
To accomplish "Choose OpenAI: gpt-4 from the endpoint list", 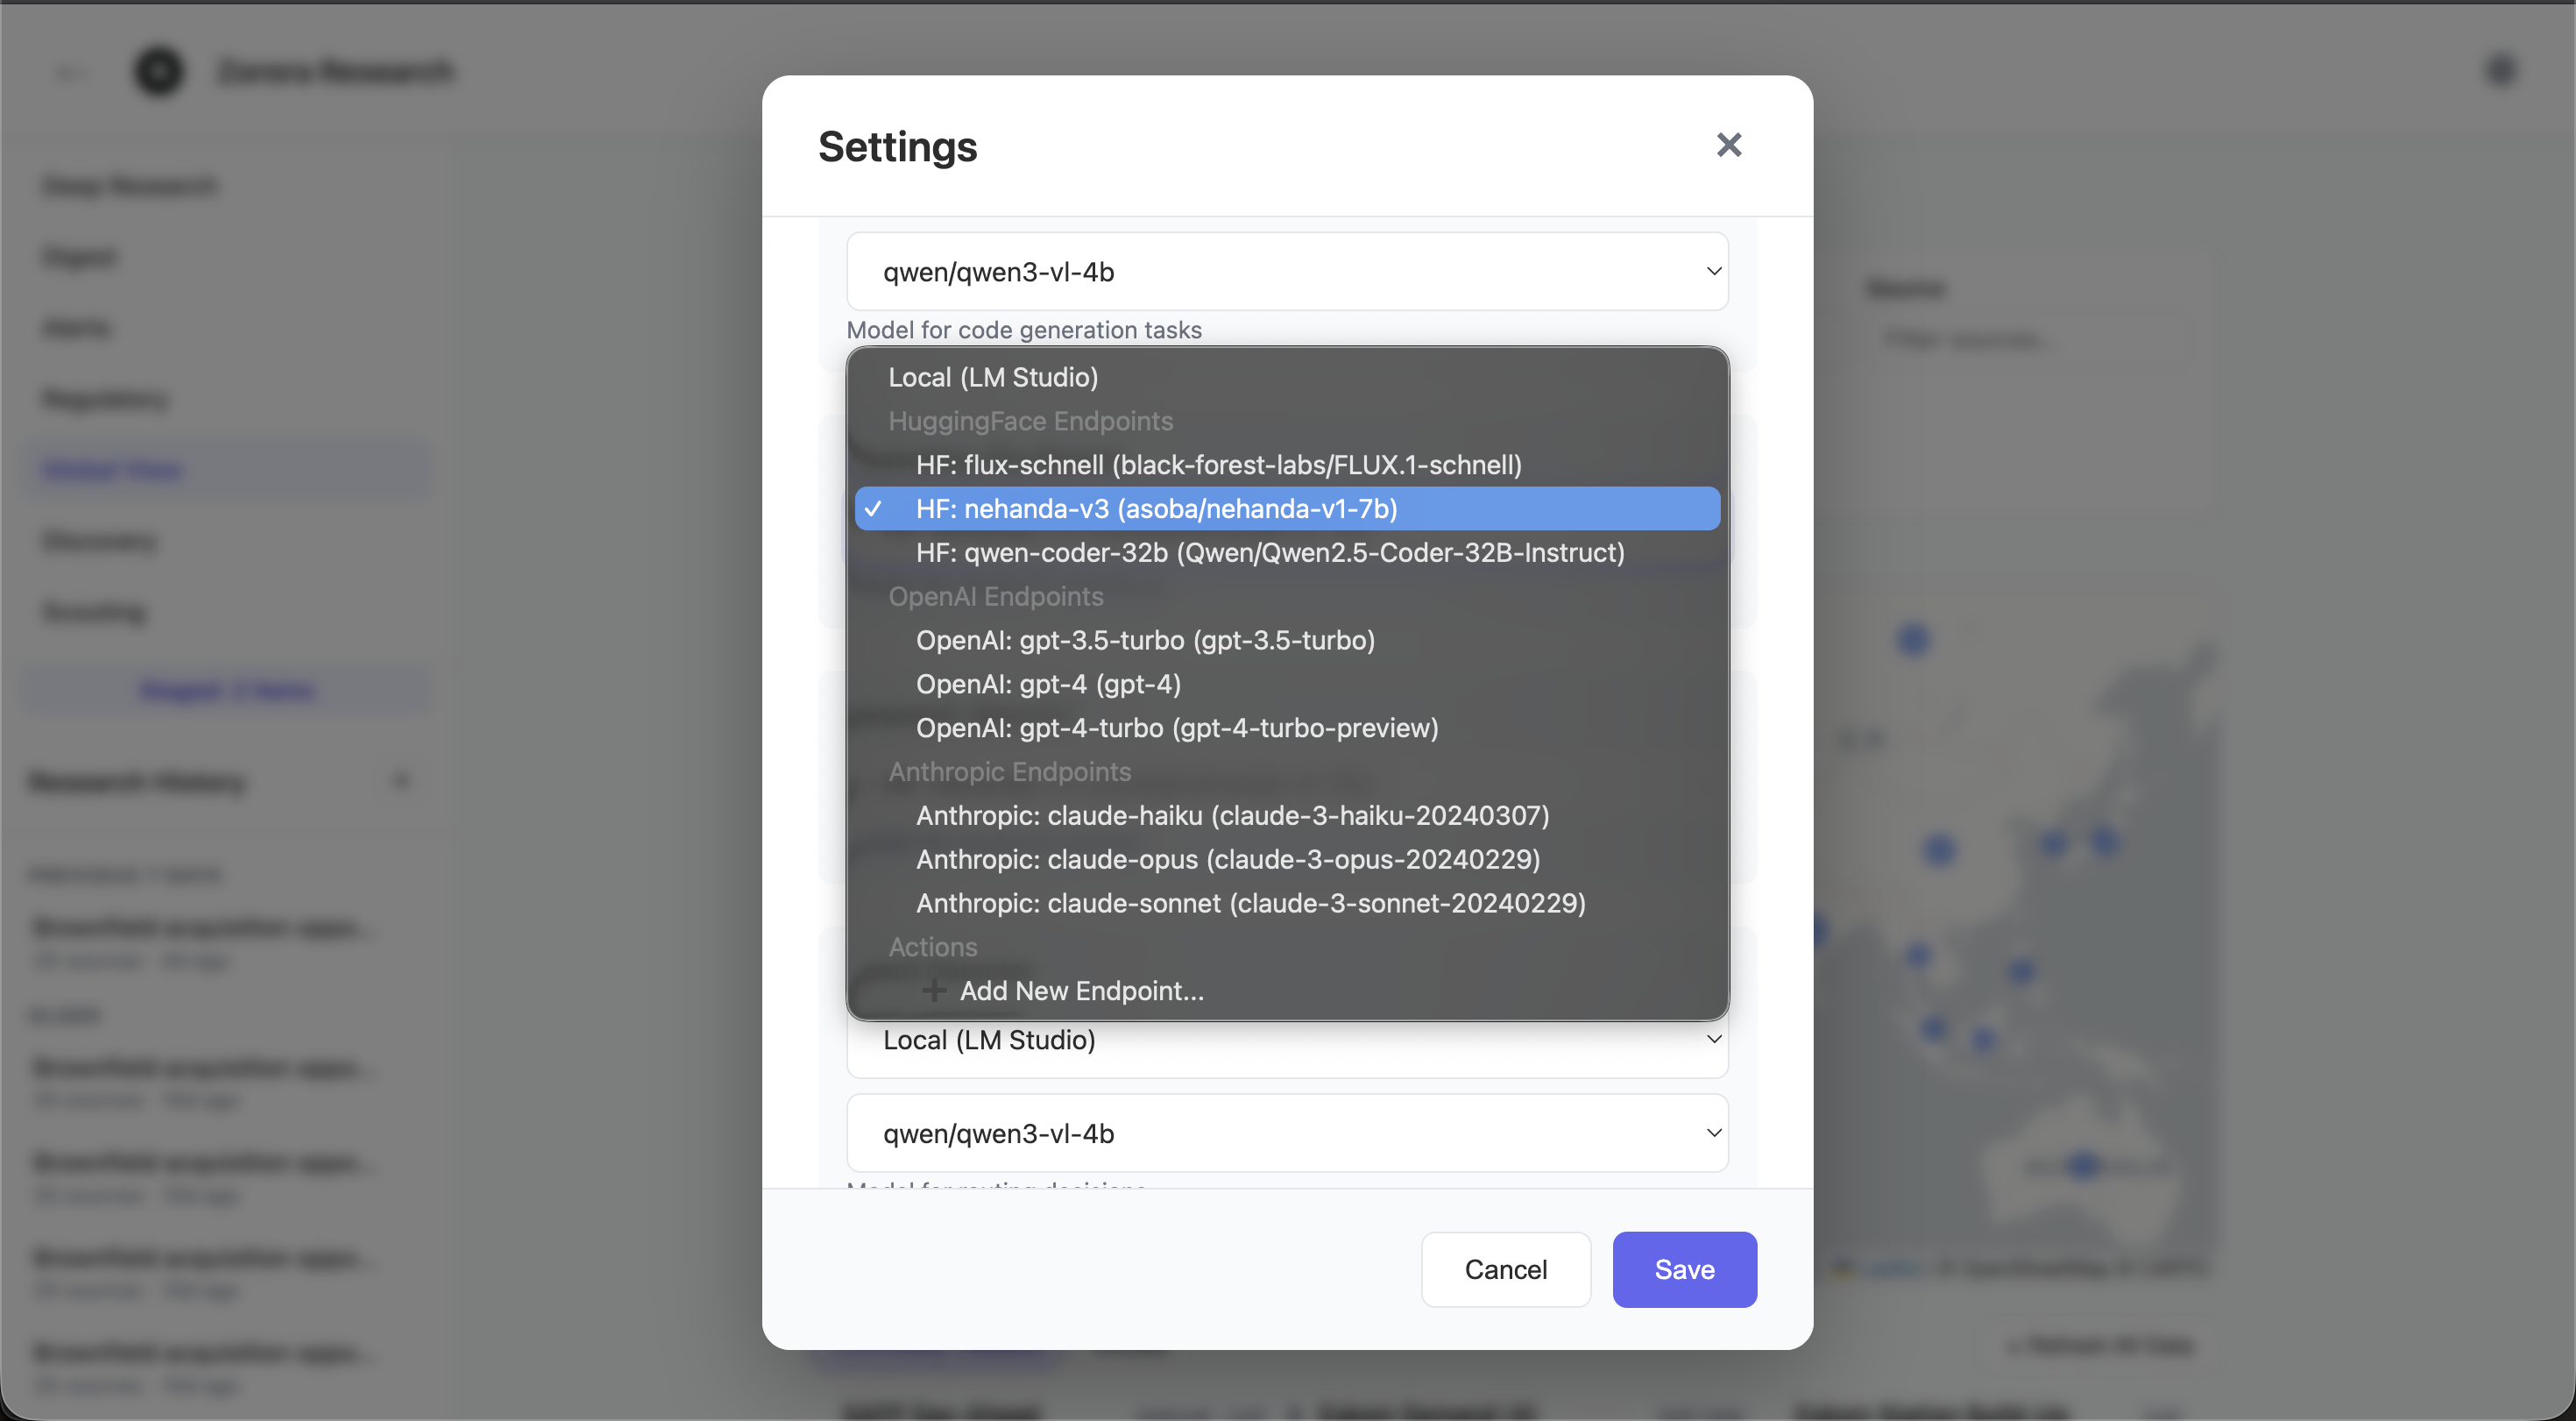I will coord(1048,685).
